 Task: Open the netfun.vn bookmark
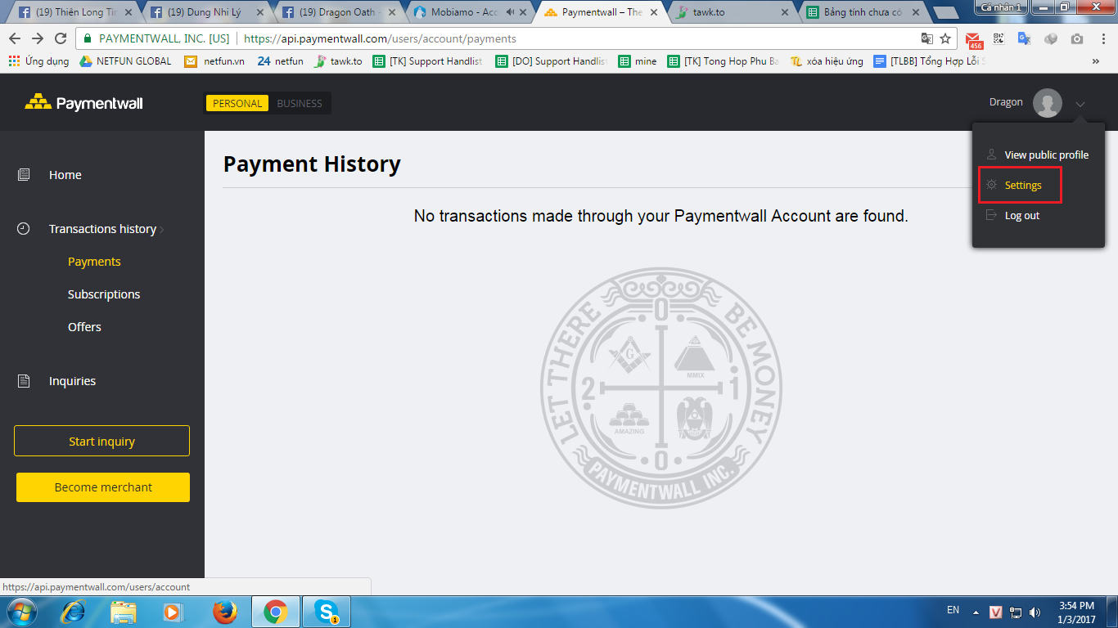(x=214, y=61)
